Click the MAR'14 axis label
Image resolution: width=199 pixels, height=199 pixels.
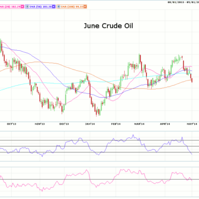click(139, 124)
